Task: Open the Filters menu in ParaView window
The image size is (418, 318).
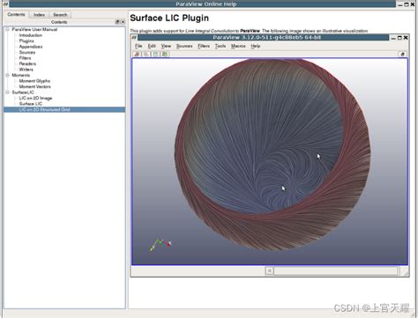Action: coord(204,46)
